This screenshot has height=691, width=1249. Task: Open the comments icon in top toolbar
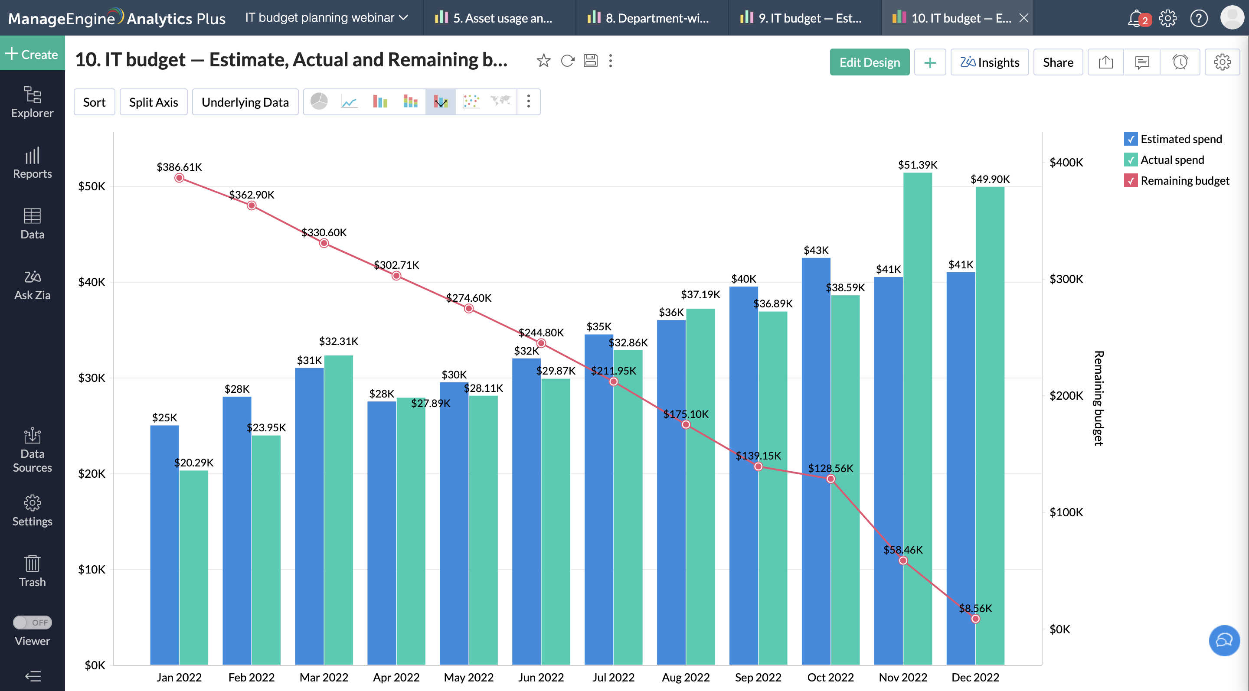pyautogui.click(x=1142, y=62)
